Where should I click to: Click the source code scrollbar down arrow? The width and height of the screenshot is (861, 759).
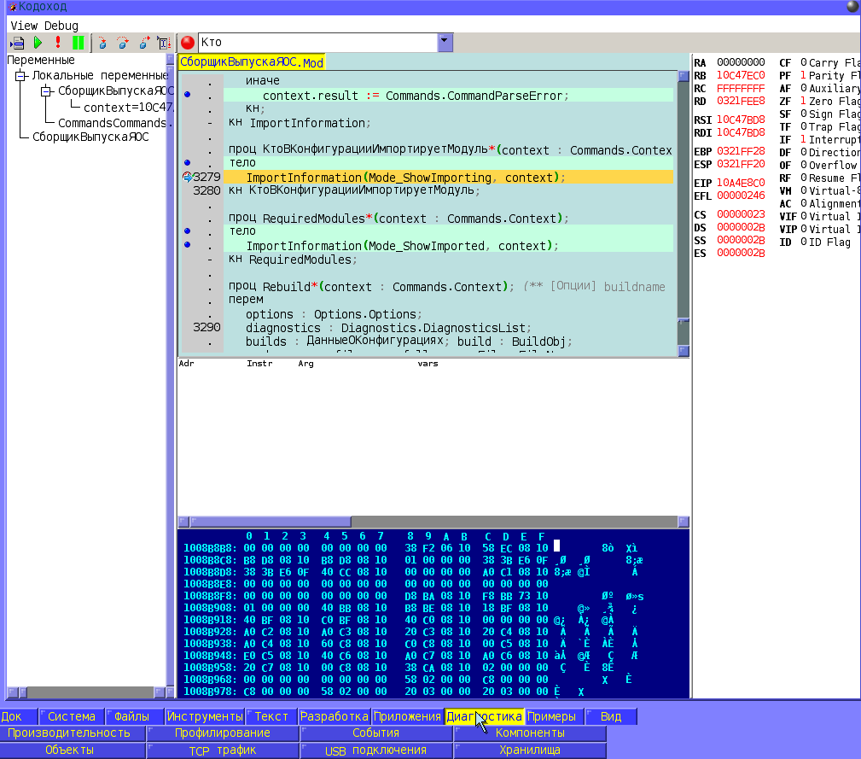click(684, 350)
